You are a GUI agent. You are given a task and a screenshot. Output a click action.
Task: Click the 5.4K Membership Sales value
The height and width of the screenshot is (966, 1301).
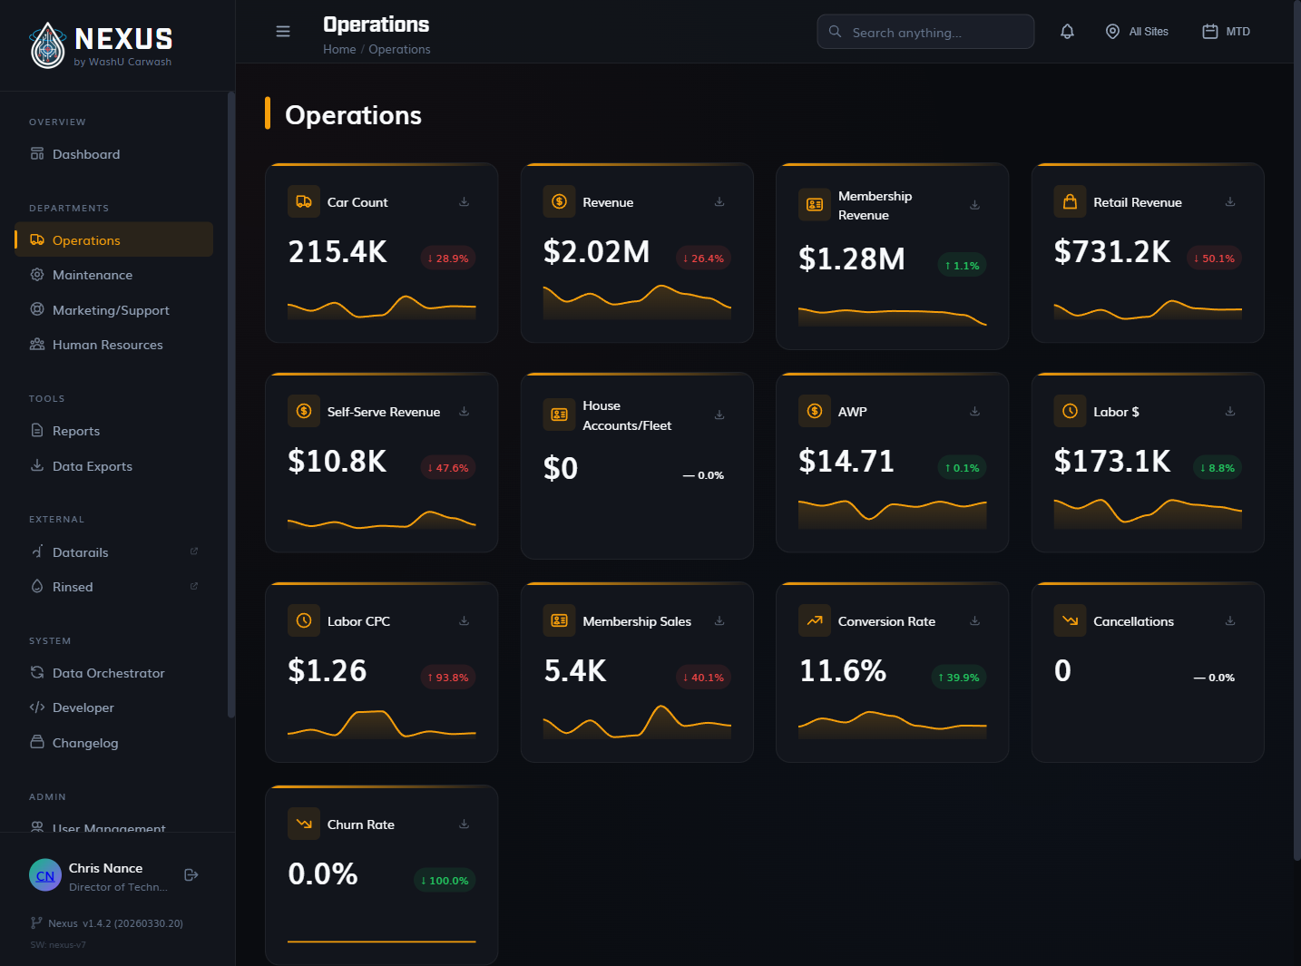575,671
